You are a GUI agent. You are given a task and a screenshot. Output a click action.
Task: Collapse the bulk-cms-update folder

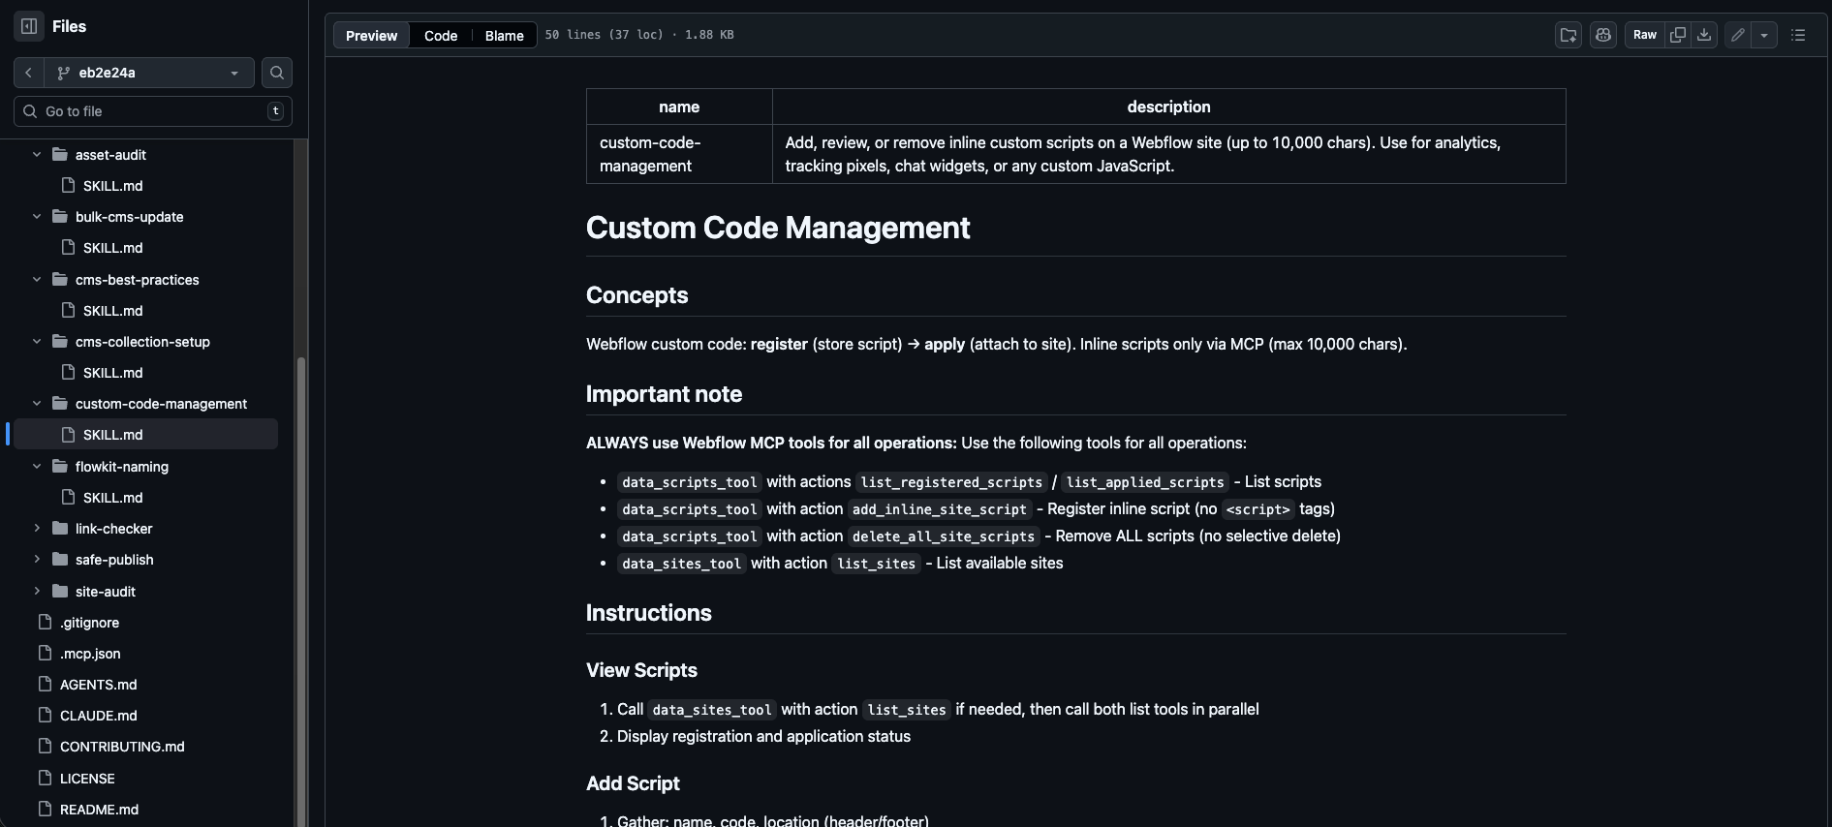(37, 216)
